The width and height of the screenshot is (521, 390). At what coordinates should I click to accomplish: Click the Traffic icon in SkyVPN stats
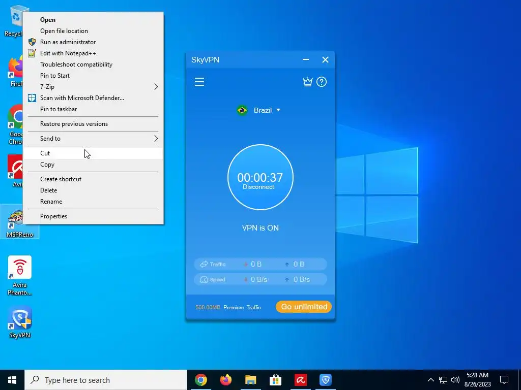coord(204,264)
